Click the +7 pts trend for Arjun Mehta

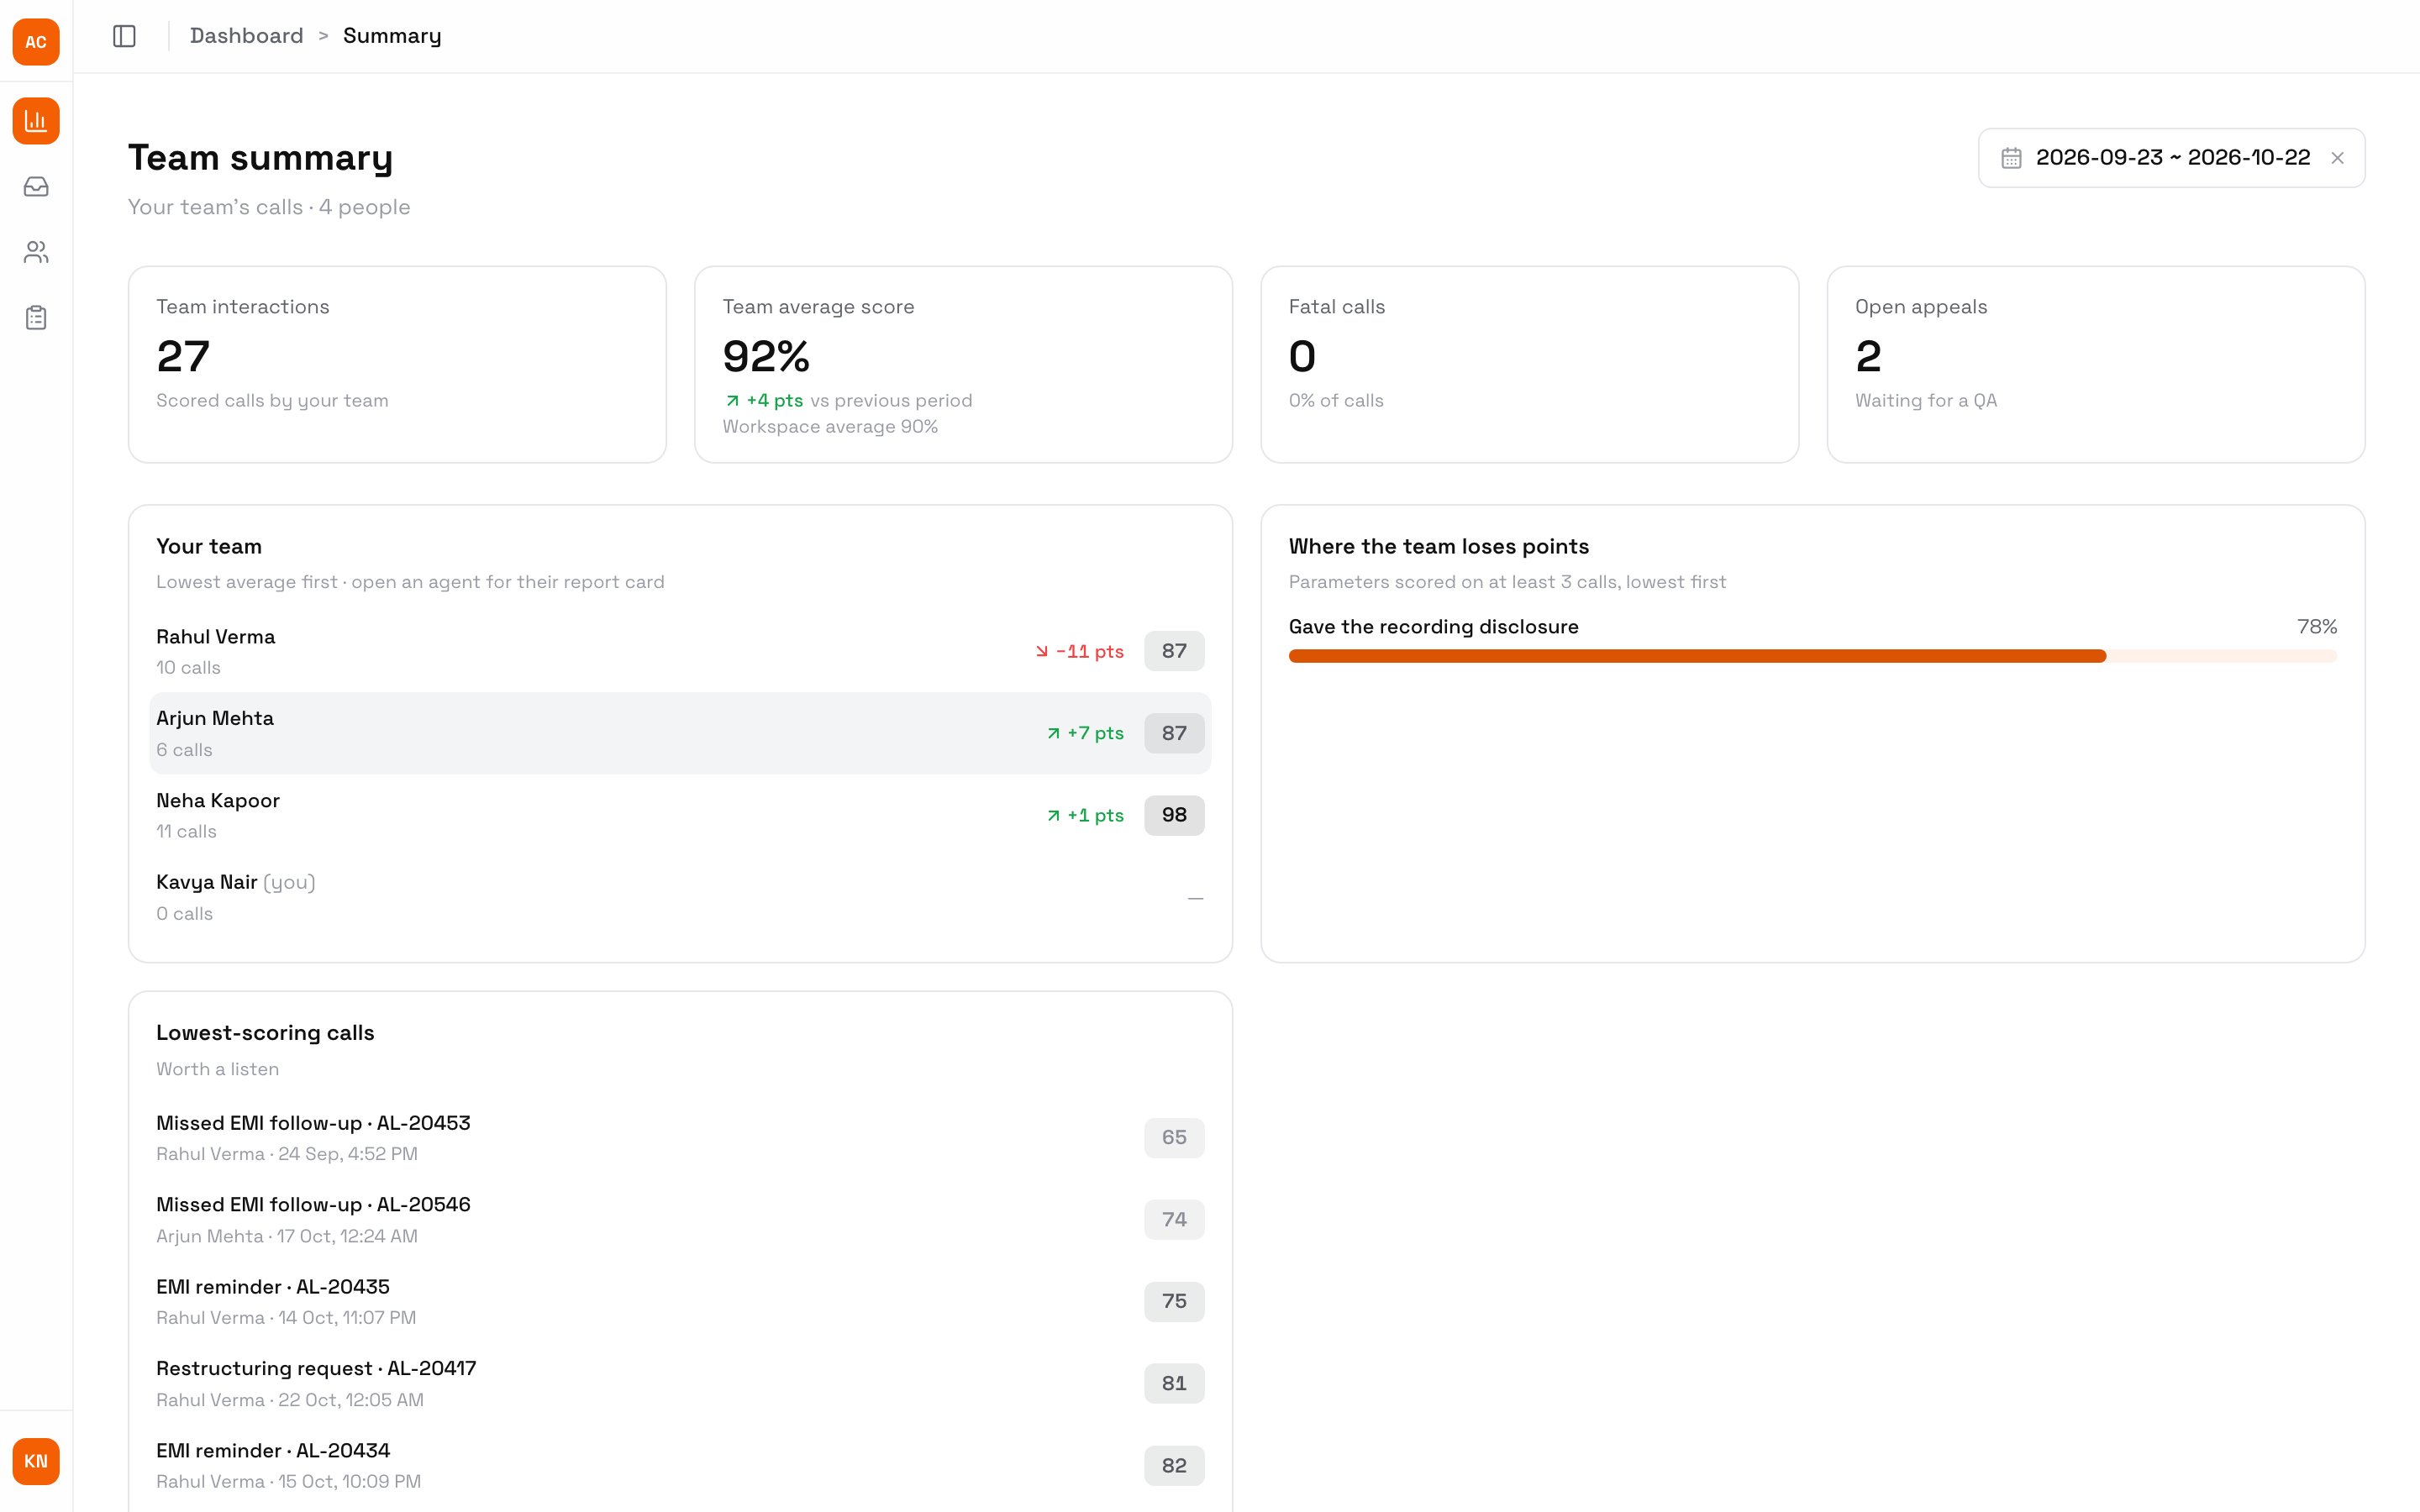(1085, 733)
